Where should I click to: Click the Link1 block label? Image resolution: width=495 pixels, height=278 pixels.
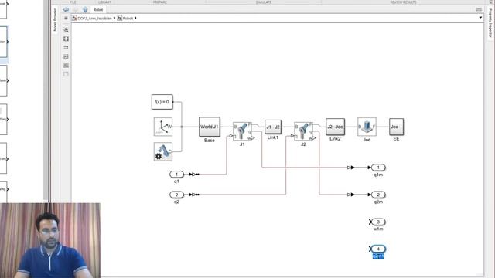tap(273, 137)
